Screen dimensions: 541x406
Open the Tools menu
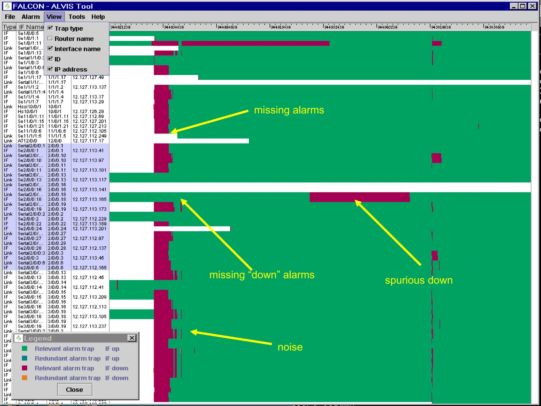point(77,17)
